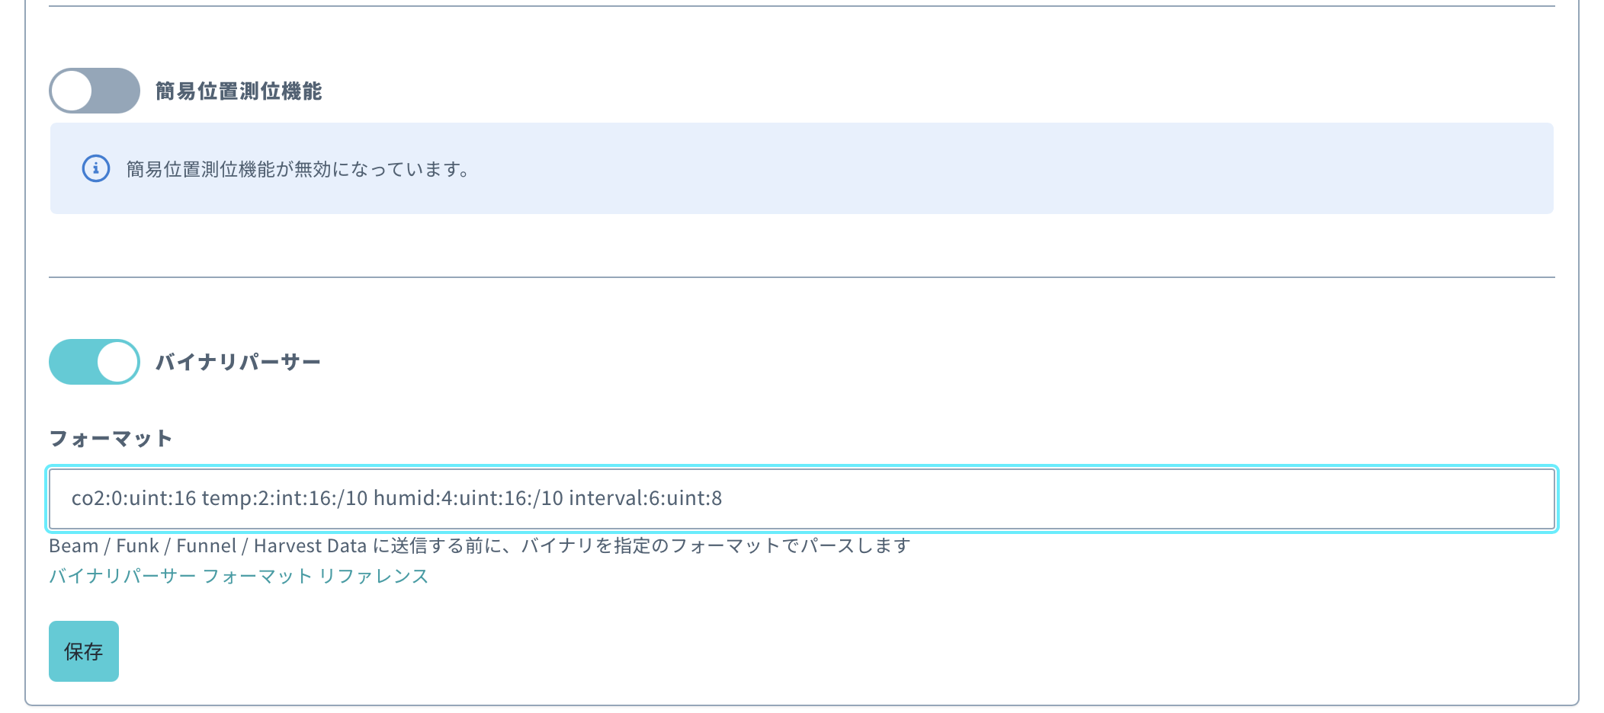Disable the バイナリパーサー toggle switch

click(94, 362)
